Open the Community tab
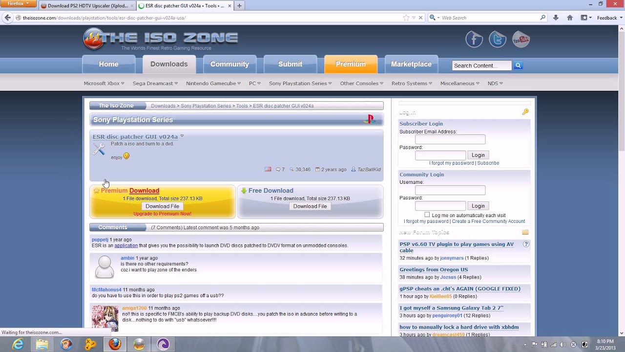Viewport: 625px width, 352px height. [229, 64]
